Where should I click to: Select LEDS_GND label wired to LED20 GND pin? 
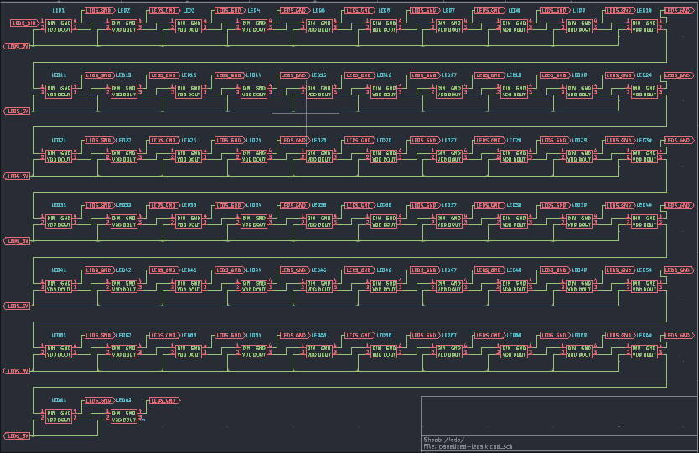679,75
